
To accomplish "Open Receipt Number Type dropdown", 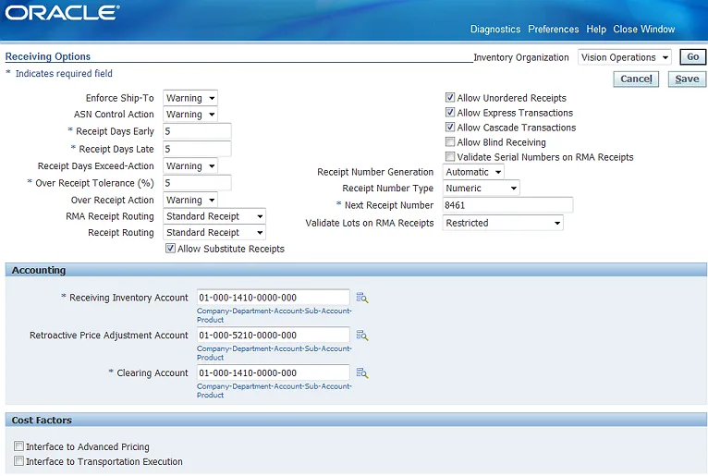I will pyautogui.click(x=481, y=189).
